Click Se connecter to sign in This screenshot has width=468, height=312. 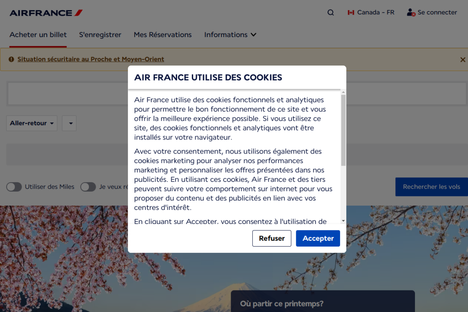(x=432, y=12)
